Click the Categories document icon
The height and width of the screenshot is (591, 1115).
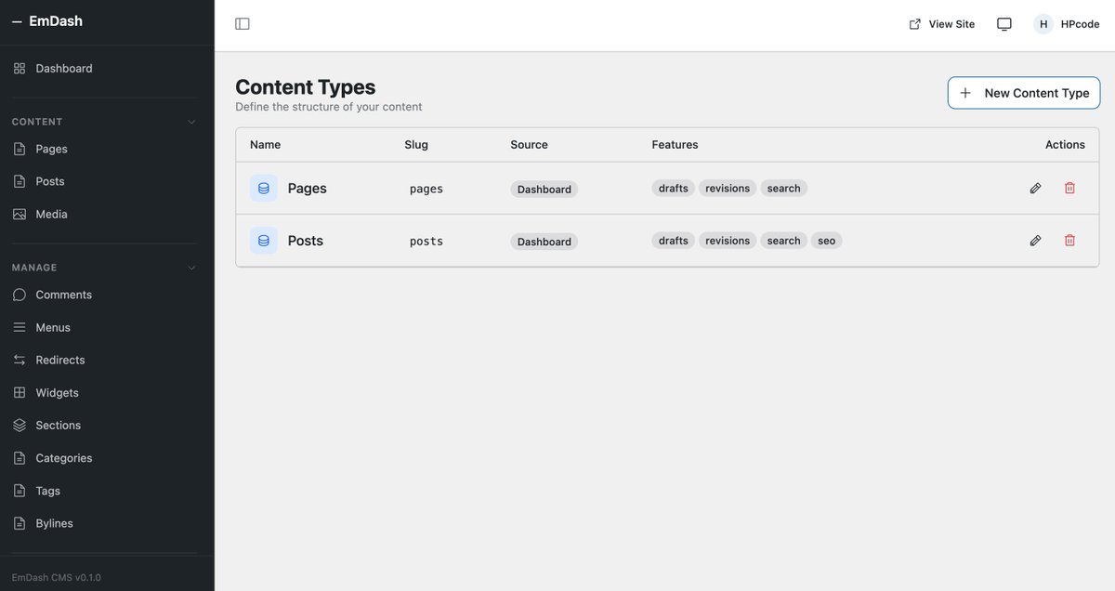click(x=20, y=458)
